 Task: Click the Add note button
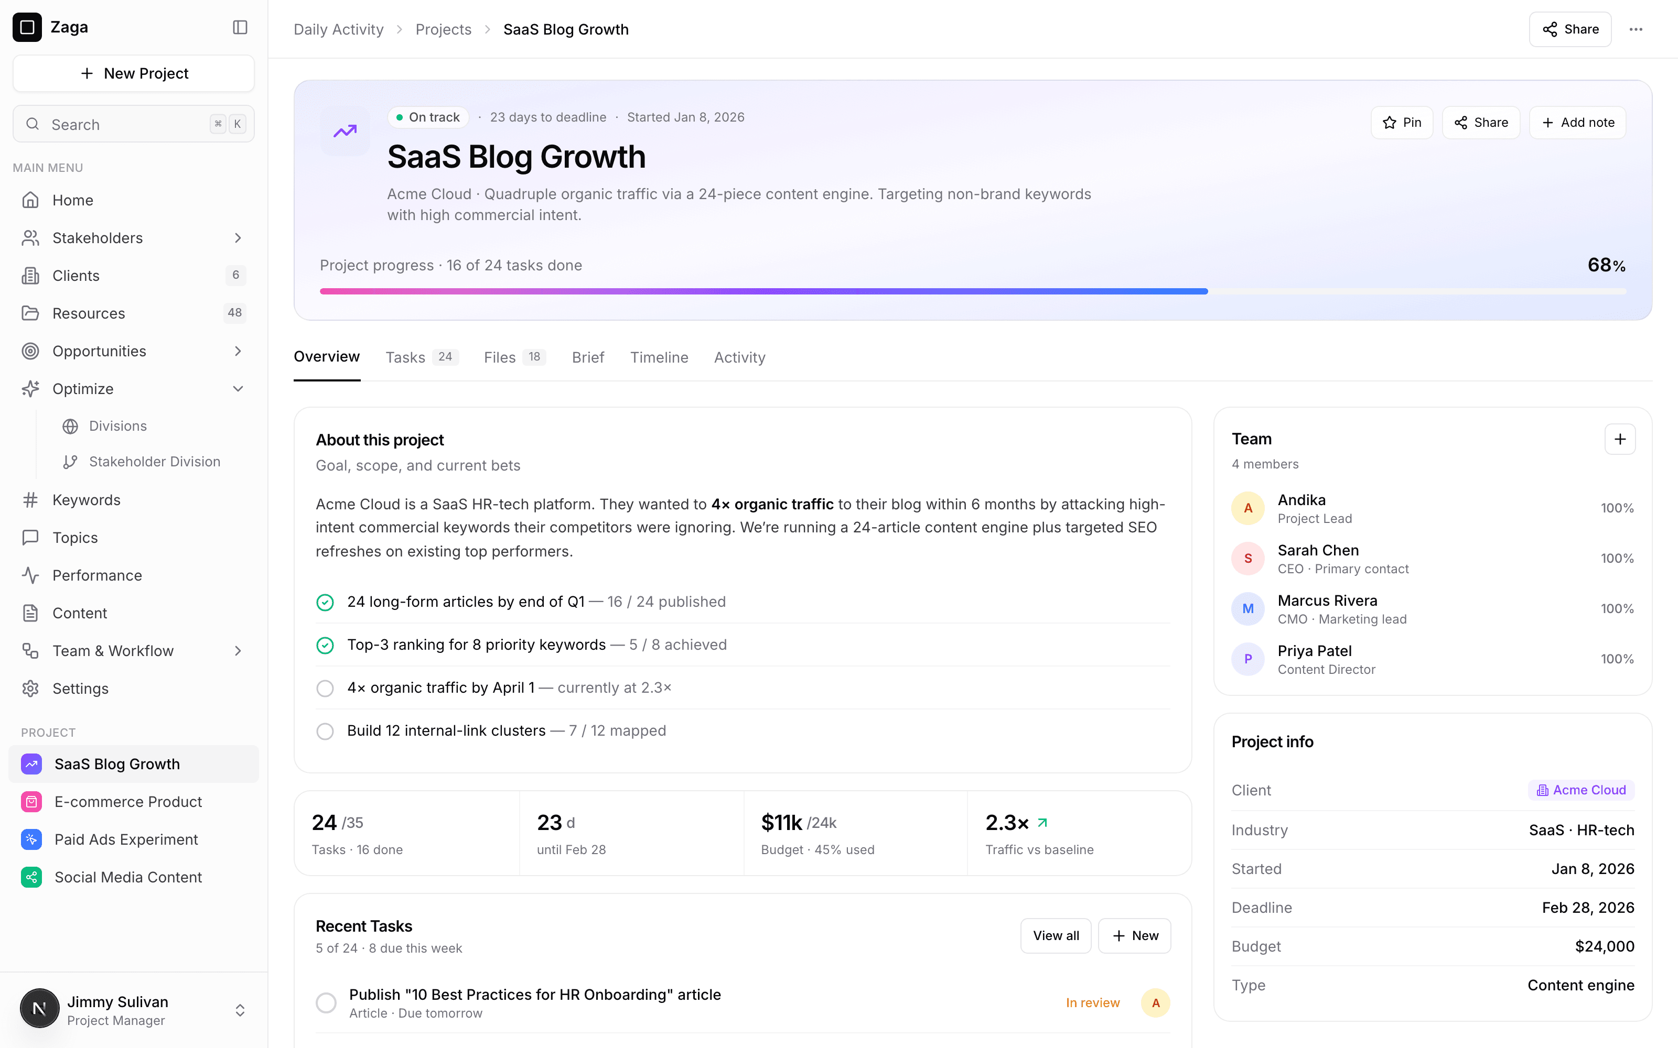point(1577,123)
